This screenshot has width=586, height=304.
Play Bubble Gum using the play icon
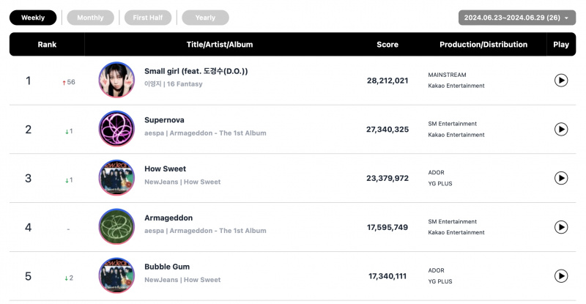pyautogui.click(x=560, y=276)
